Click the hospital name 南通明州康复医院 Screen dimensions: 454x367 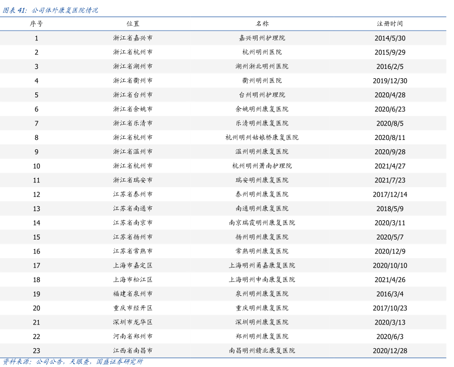click(262, 208)
